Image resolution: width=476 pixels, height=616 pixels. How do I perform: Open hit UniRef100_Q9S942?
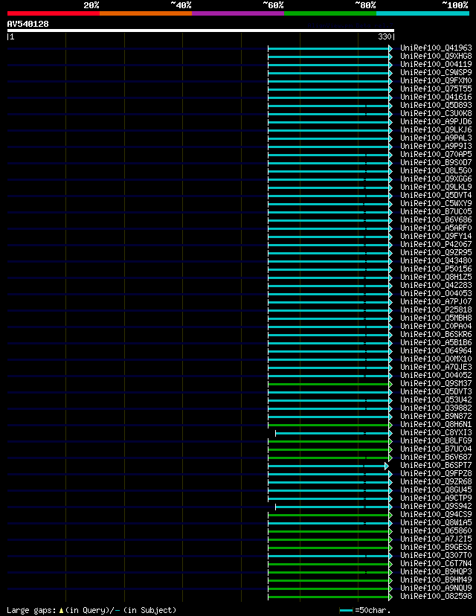(x=436, y=507)
